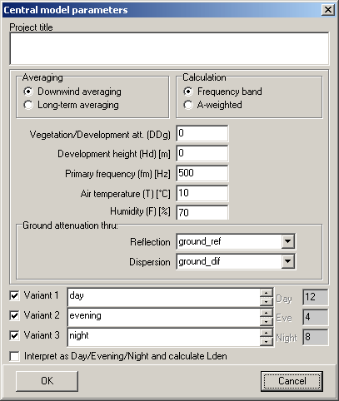Image resolution: width=339 pixels, height=401 pixels.
Task: Open the Reflection ground_ref dropdown
Action: 287,241
